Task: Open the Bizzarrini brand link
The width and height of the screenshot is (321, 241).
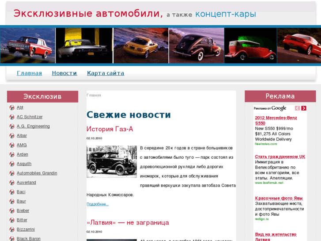Action: [26, 230]
